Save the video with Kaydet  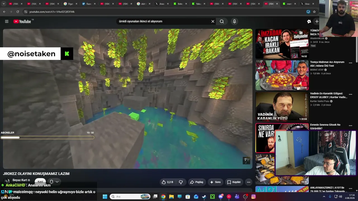tap(234, 182)
